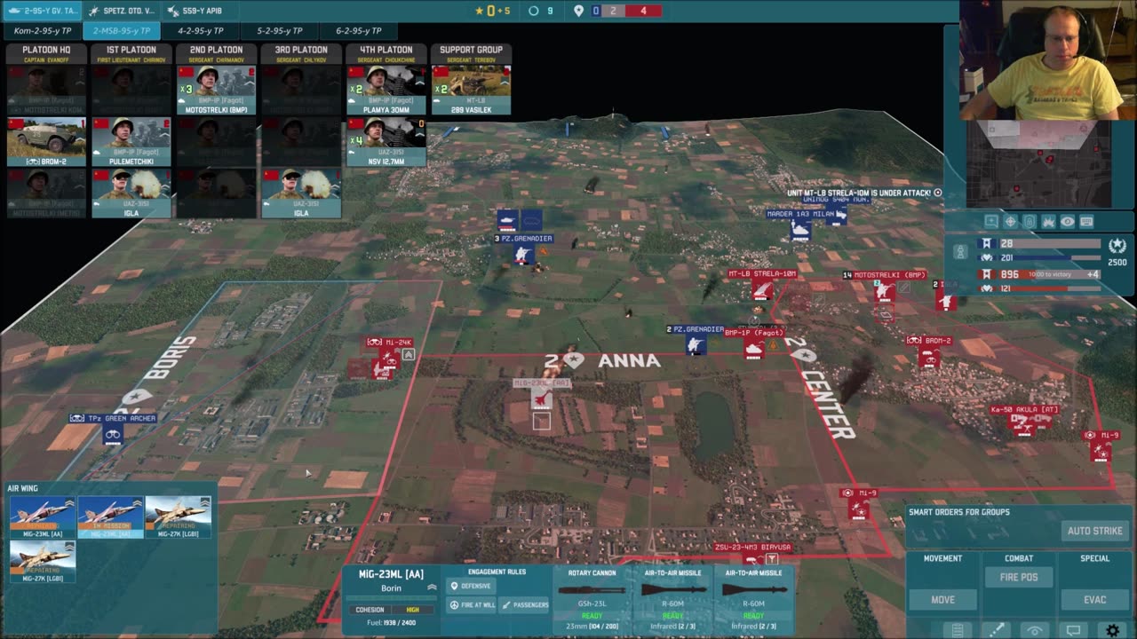The width and height of the screenshot is (1137, 639).
Task: Switch to 2-95-Y GV. TA division tab
Action: [42, 11]
